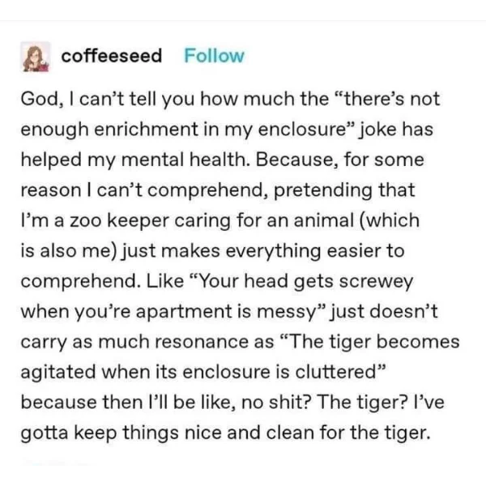Image resolution: width=486 pixels, height=486 pixels.
Task: Click the word "screwey" in the post
Action: click(376, 281)
